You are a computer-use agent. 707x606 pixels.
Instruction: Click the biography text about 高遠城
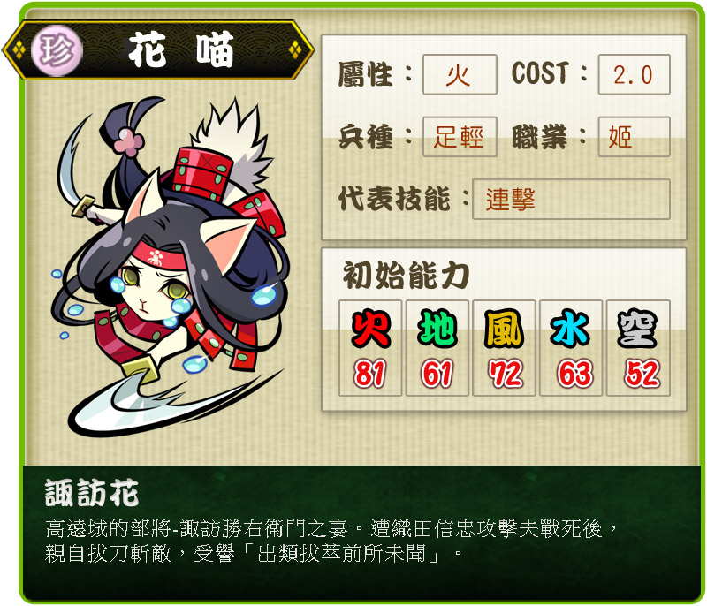coord(331,542)
